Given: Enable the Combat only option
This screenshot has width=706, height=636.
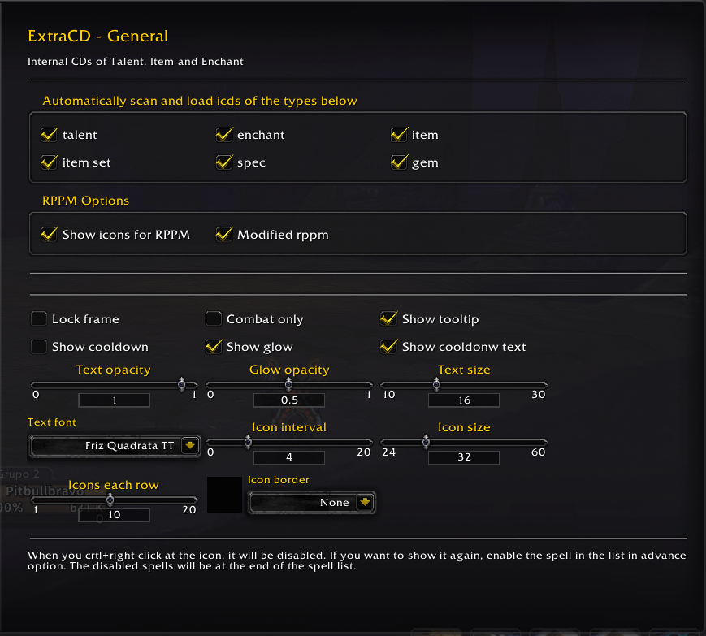Looking at the screenshot, I should [x=214, y=318].
